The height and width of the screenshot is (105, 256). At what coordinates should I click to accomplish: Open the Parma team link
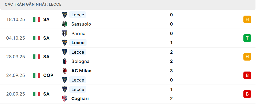click(78, 33)
